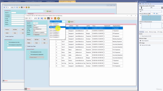This screenshot has height=91, width=163.
Task: Add new record with yellow plus icon, running form
Action: coord(45,18)
